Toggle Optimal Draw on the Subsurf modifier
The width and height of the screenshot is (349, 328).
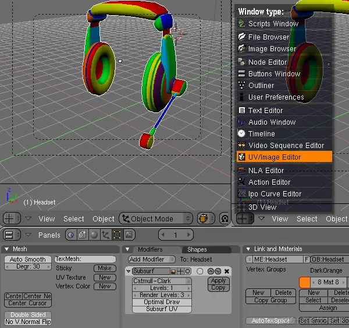pyautogui.click(x=162, y=302)
